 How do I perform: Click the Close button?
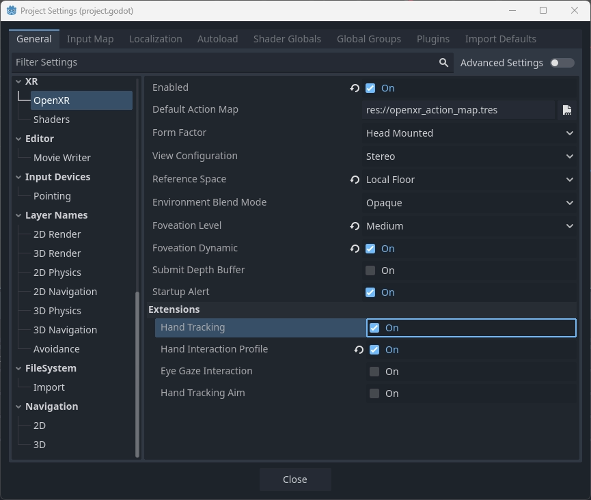point(295,480)
